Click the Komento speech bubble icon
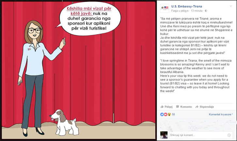 click(178, 107)
